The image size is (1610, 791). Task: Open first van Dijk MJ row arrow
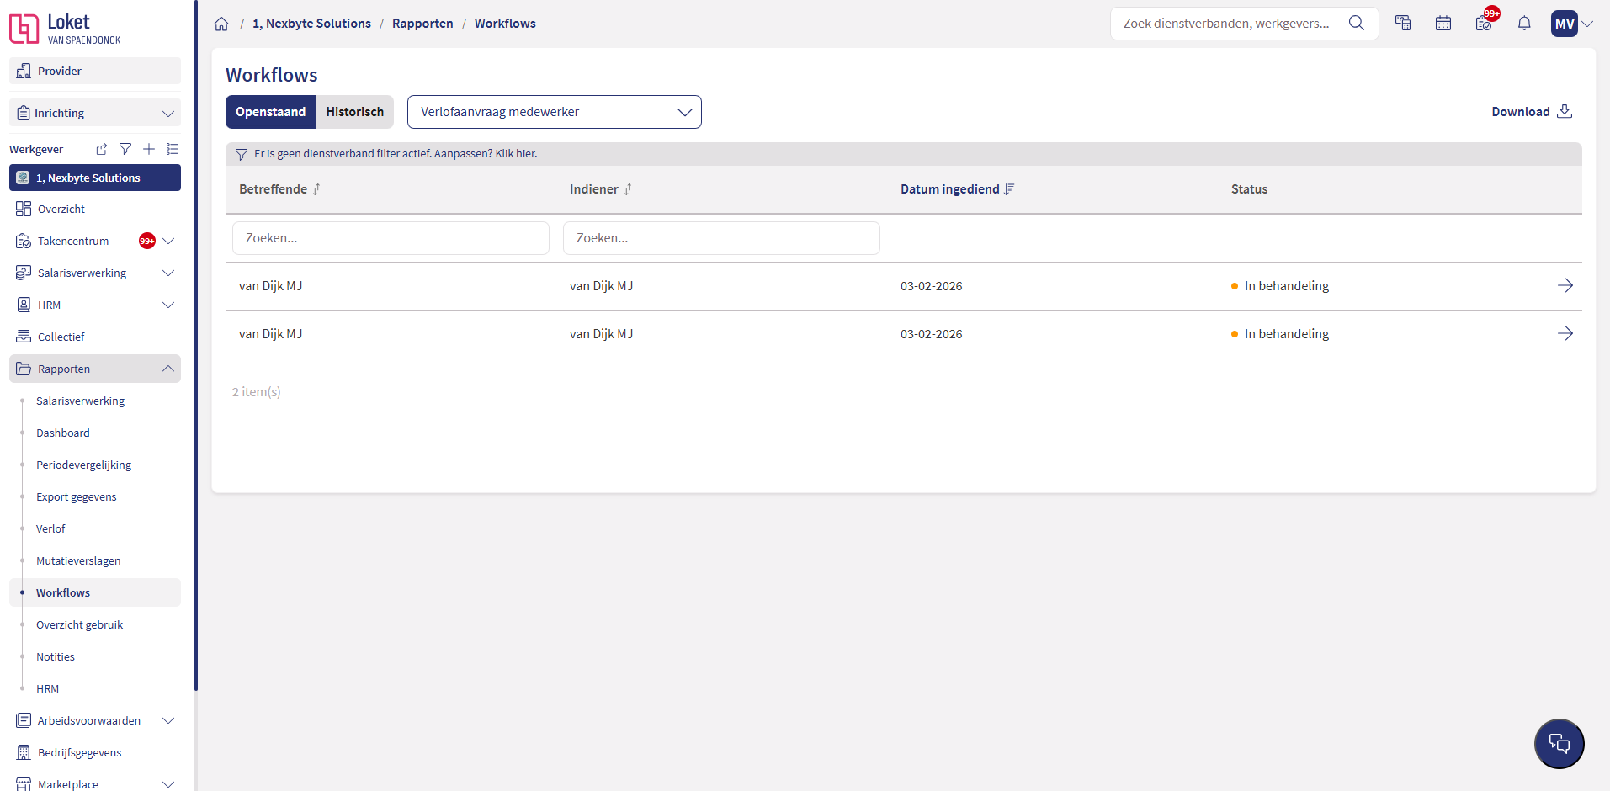pyautogui.click(x=1565, y=286)
